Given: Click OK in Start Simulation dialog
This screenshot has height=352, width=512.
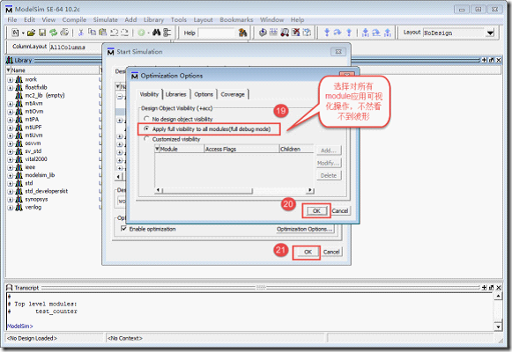Looking at the screenshot, I should pyautogui.click(x=308, y=252).
